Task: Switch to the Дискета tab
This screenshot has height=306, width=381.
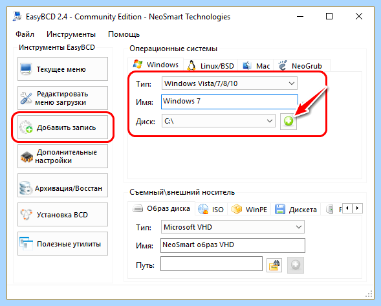Action: (x=296, y=210)
